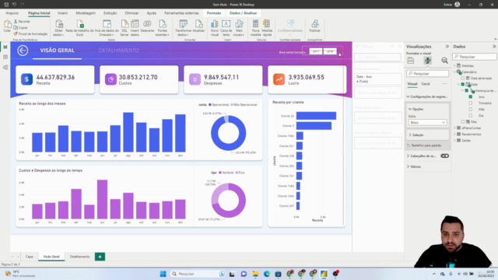Insert a Caixa de texto
Screen dimensions: 498x280
[226, 28]
